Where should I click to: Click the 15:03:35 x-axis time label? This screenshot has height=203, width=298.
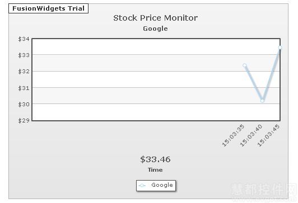[x=233, y=135]
